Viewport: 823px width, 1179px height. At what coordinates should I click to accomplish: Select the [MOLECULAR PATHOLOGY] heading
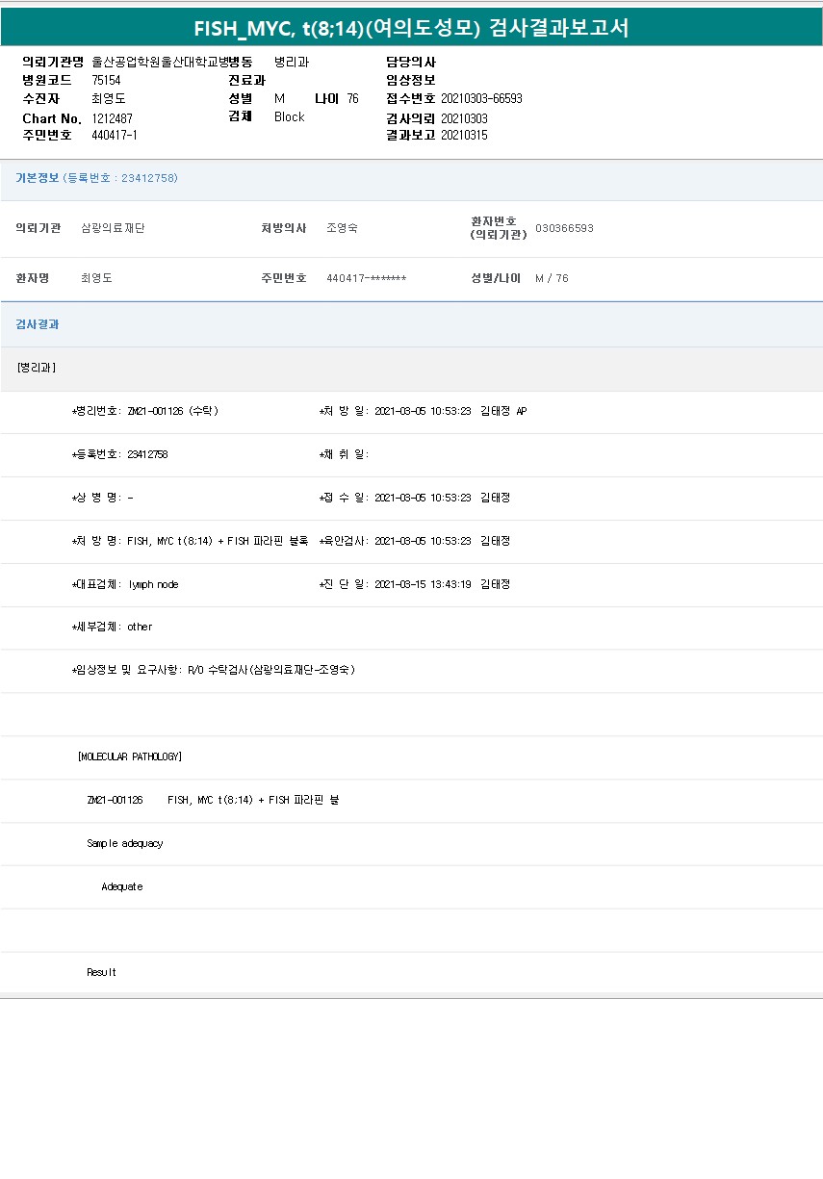tap(130, 756)
